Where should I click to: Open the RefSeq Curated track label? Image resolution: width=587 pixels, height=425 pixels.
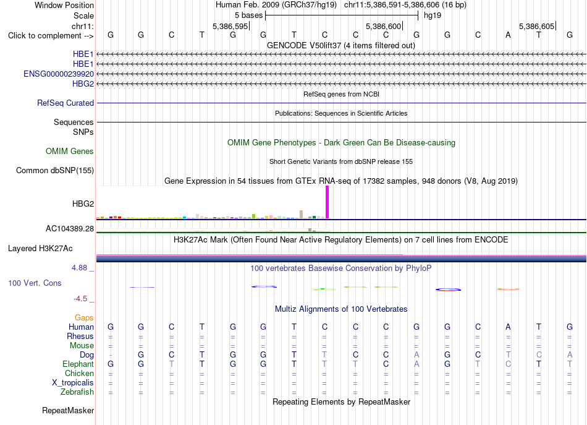coord(65,103)
